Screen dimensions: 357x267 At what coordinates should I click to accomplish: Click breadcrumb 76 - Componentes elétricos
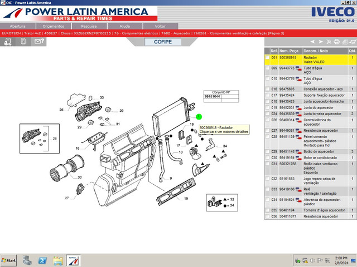(136, 33)
